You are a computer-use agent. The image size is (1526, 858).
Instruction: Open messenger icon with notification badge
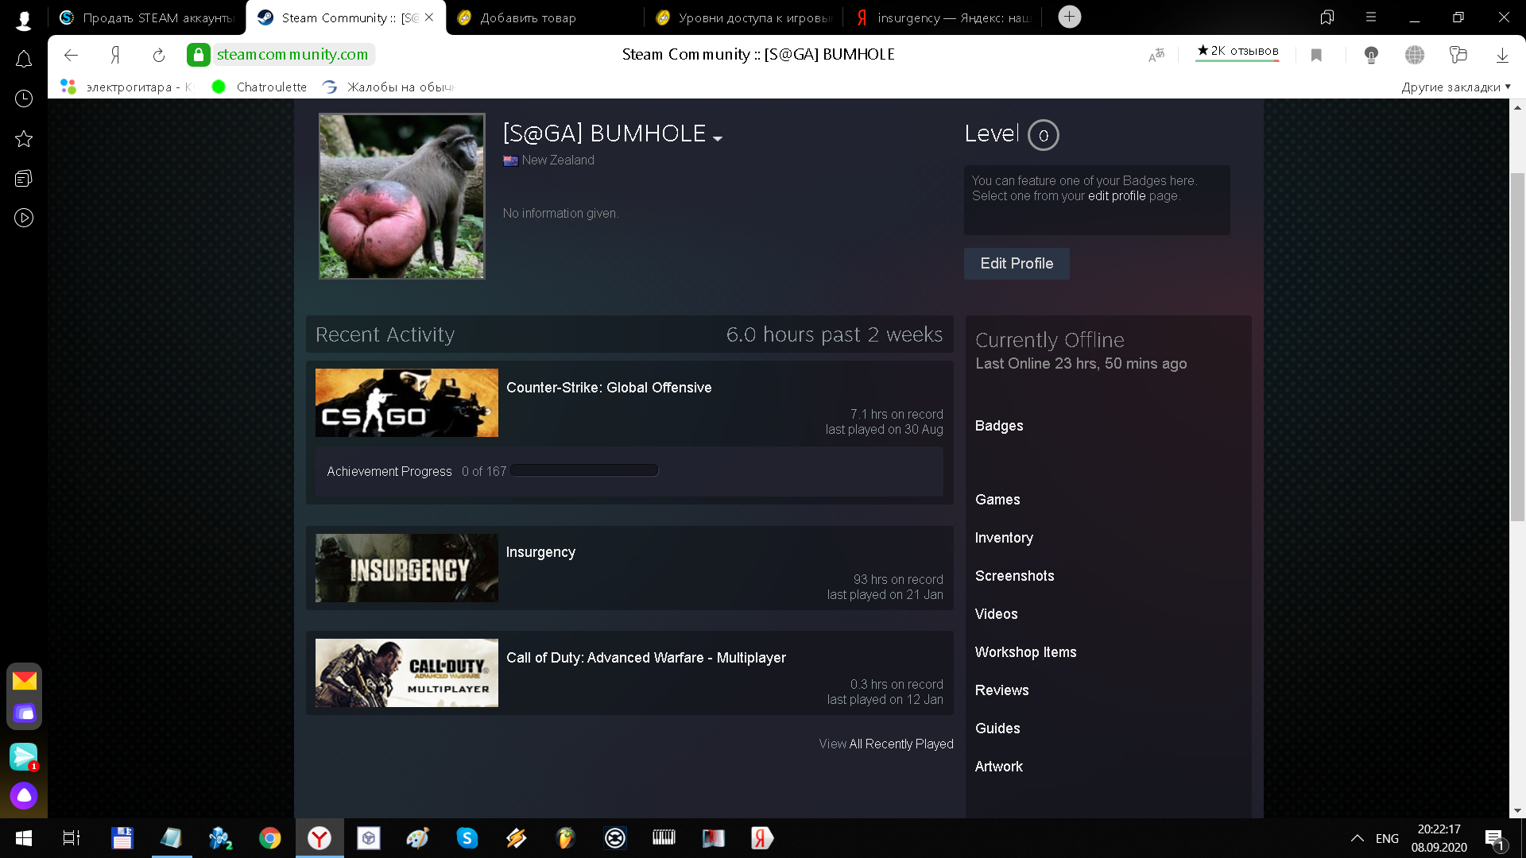24,756
